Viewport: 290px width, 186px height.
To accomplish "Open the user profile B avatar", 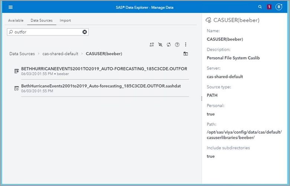I will (x=279, y=7).
